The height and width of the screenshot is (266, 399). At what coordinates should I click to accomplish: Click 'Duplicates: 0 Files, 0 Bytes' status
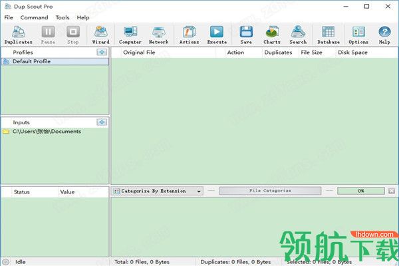pos(235,262)
